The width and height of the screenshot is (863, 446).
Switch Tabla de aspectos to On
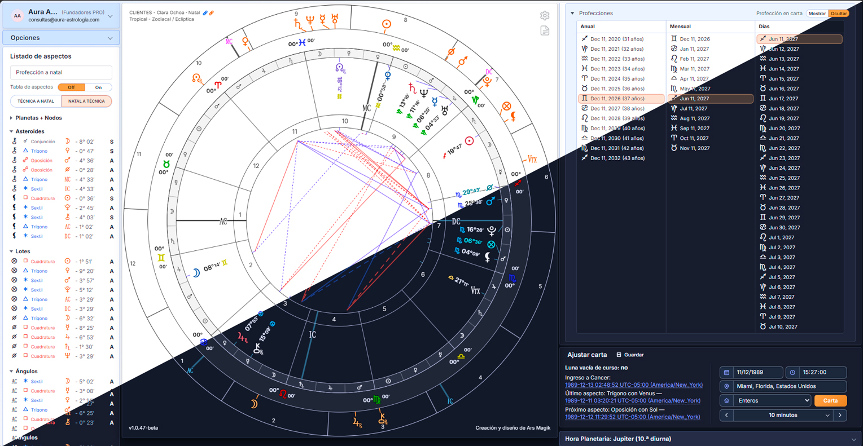click(x=98, y=87)
